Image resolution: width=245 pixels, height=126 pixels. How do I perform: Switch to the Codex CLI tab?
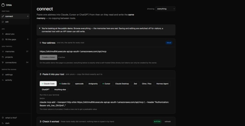[65, 84]
